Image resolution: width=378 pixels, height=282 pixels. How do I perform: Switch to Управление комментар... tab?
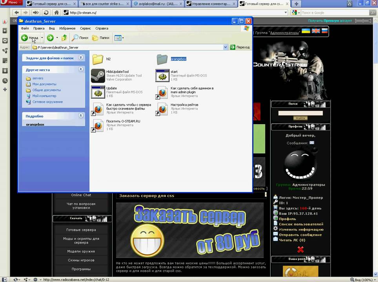pos(211,4)
